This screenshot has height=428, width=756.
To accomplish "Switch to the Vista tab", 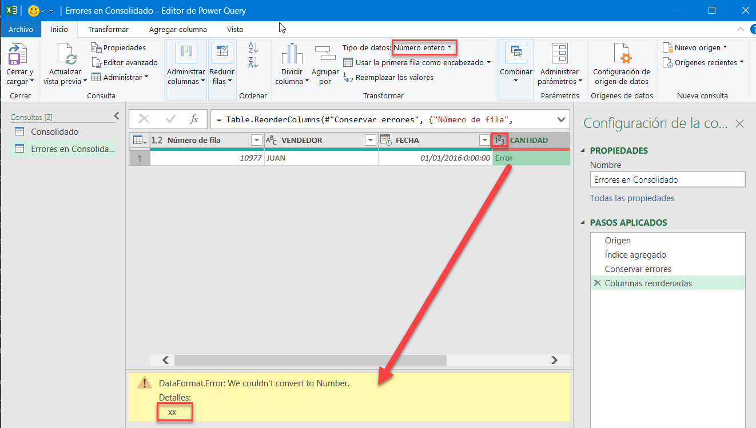I will pos(234,29).
